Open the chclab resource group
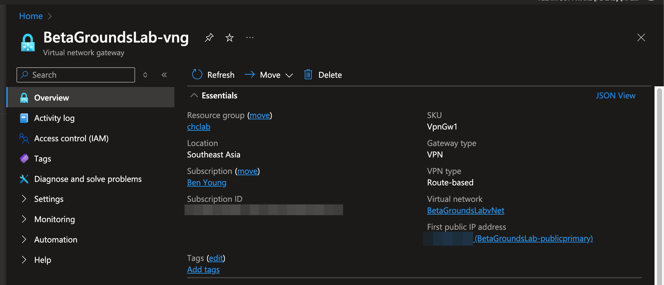The height and width of the screenshot is (285, 664). pyautogui.click(x=199, y=127)
